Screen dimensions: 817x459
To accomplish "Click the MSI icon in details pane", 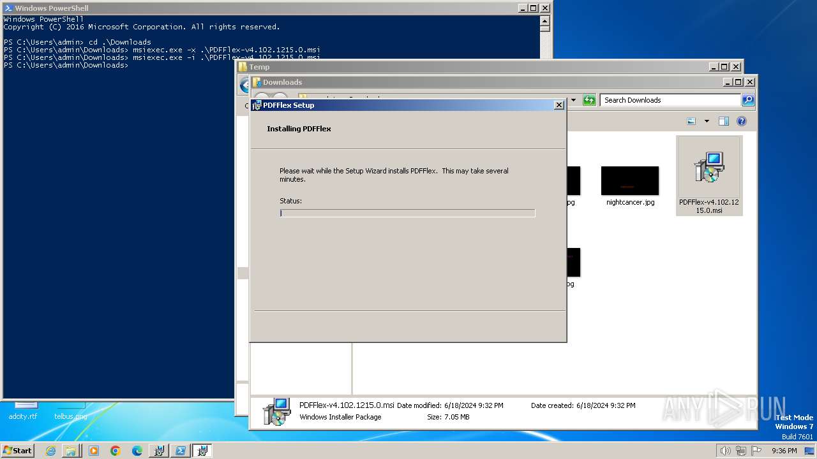I will point(277,412).
